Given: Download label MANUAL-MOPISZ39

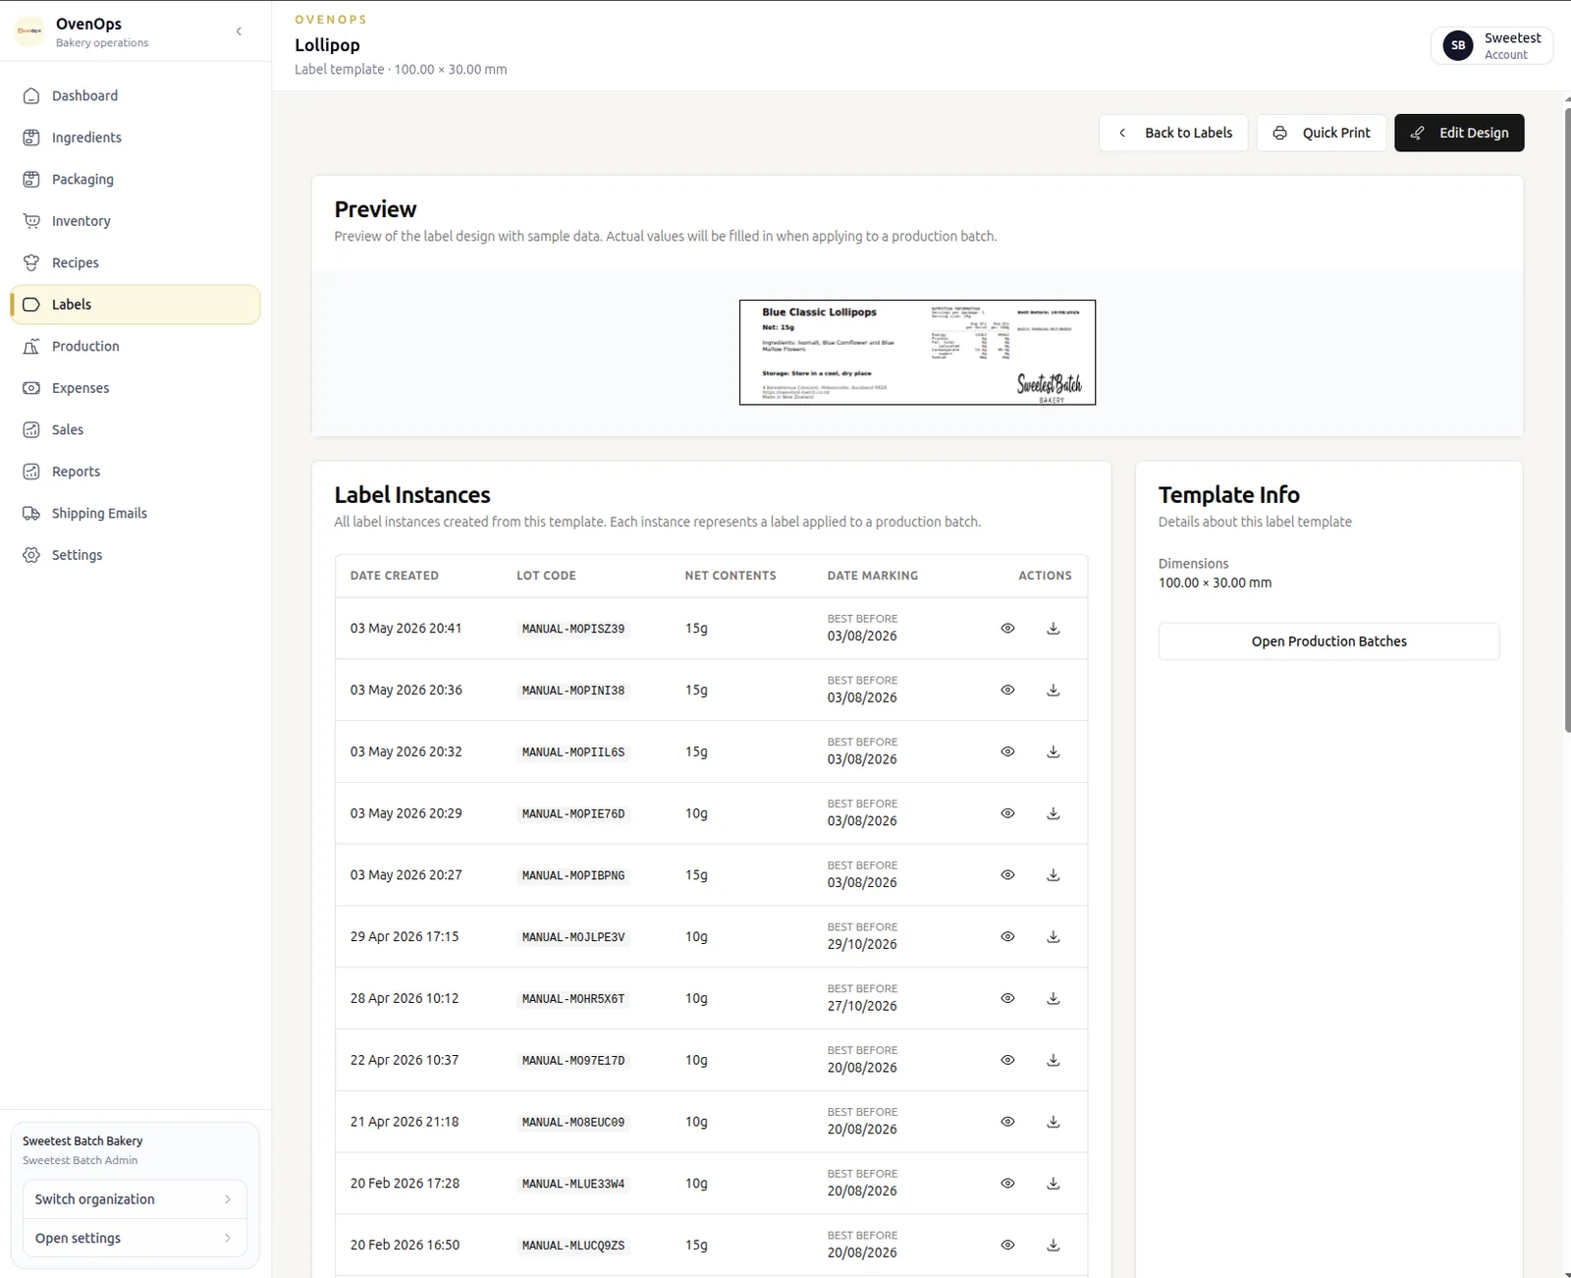Looking at the screenshot, I should pyautogui.click(x=1053, y=629).
